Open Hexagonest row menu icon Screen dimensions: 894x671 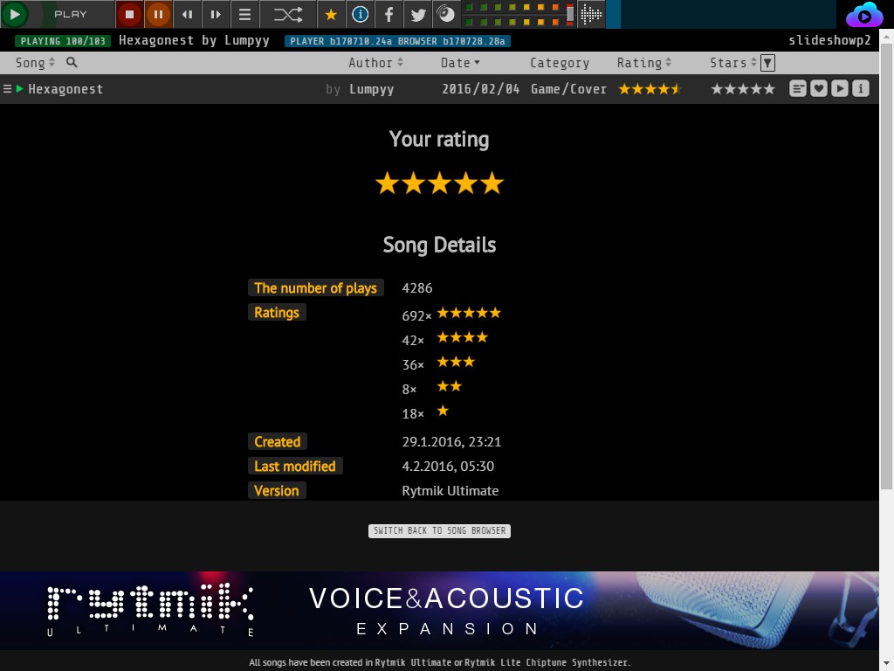(x=7, y=89)
